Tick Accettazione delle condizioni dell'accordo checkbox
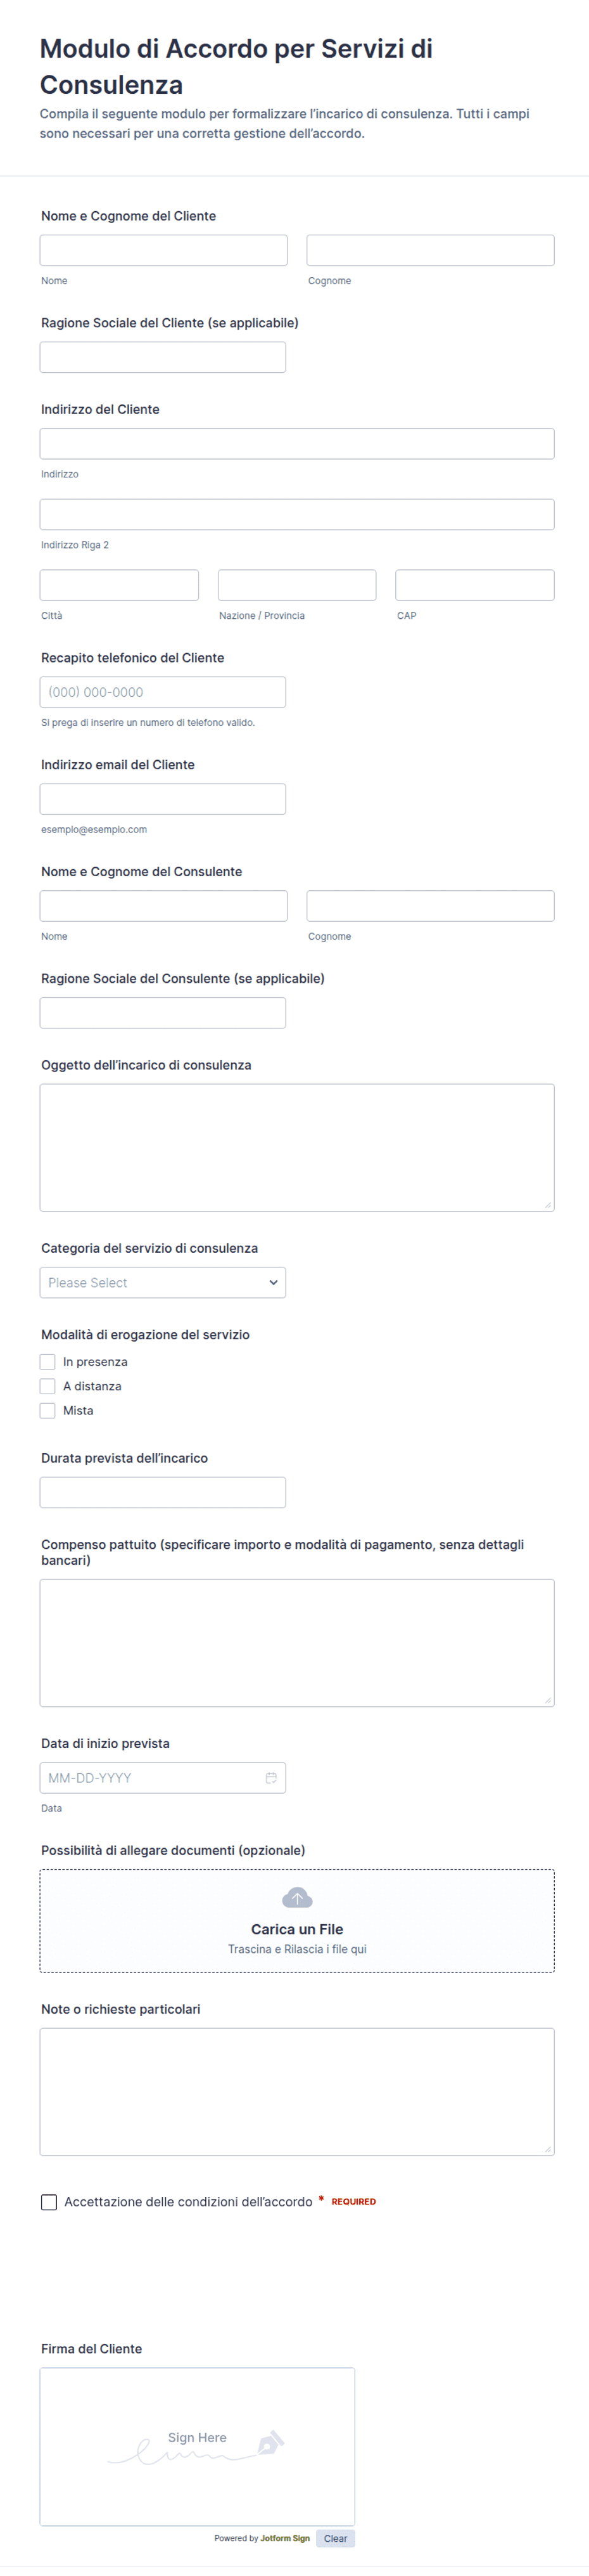The height and width of the screenshot is (2576, 589). 49,2201
